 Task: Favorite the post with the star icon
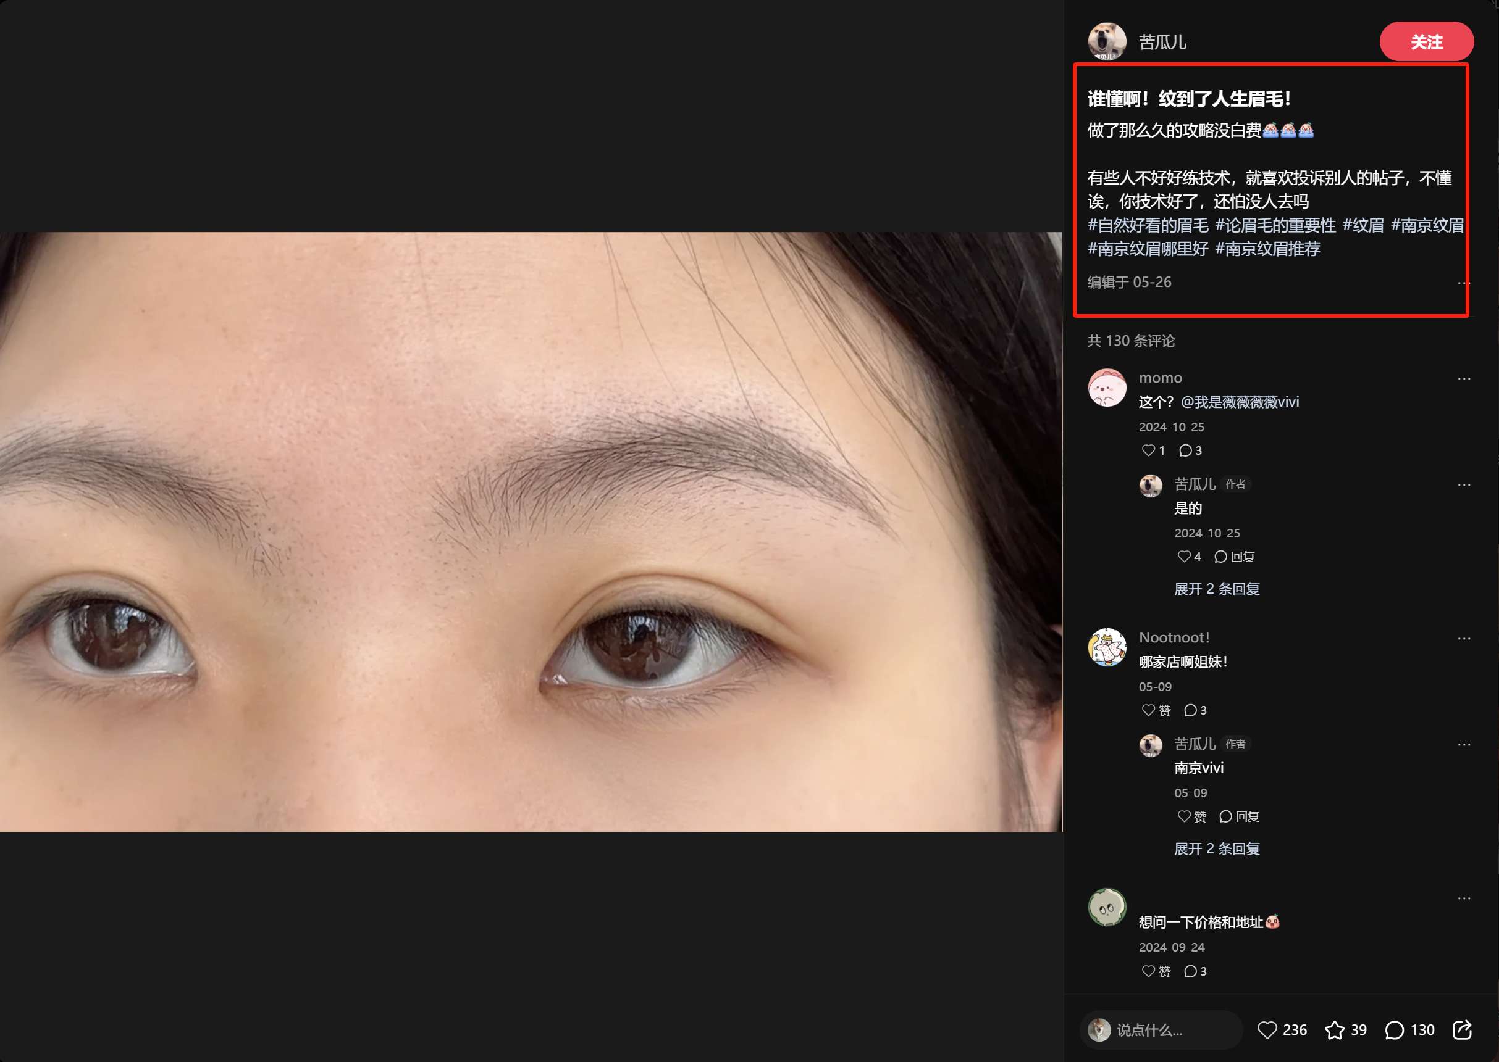(x=1334, y=1030)
